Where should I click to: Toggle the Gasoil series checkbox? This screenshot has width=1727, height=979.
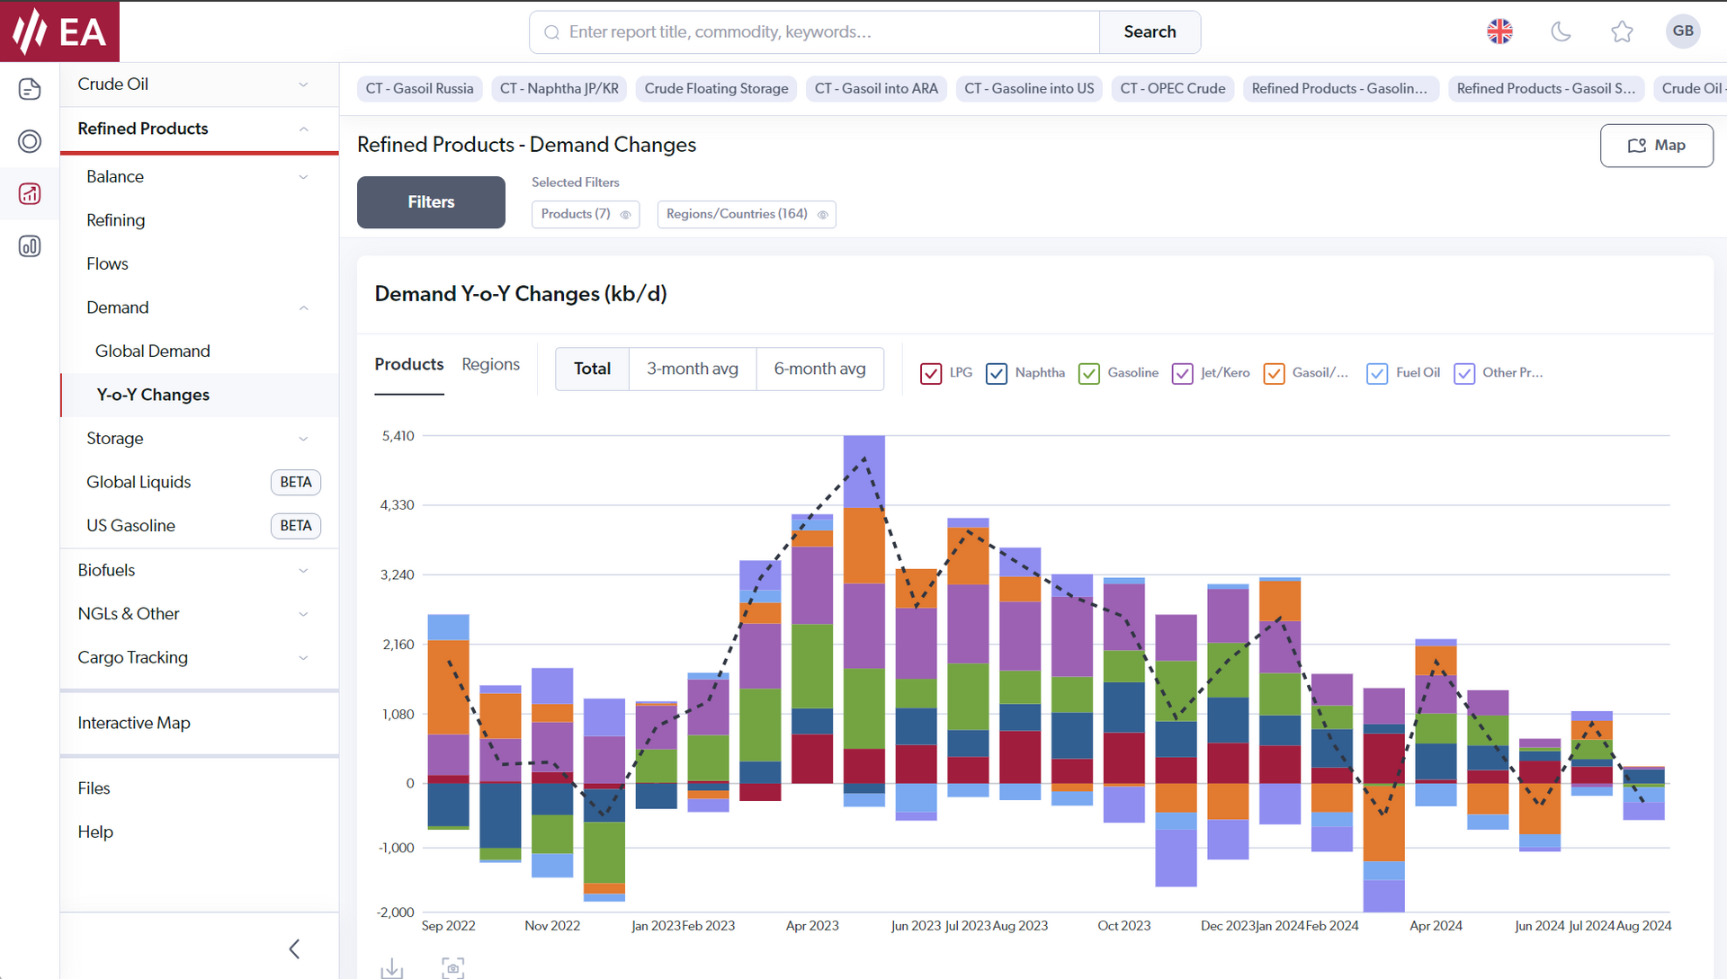(1274, 373)
